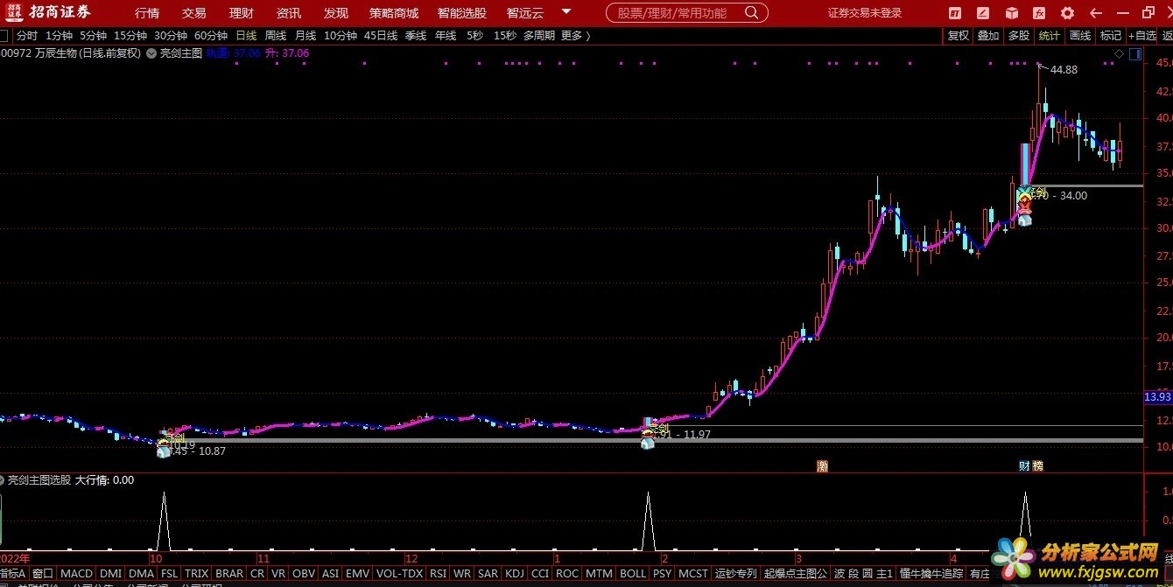The width and height of the screenshot is (1173, 587).
Task: Switch to 月线 period
Action: click(x=306, y=36)
